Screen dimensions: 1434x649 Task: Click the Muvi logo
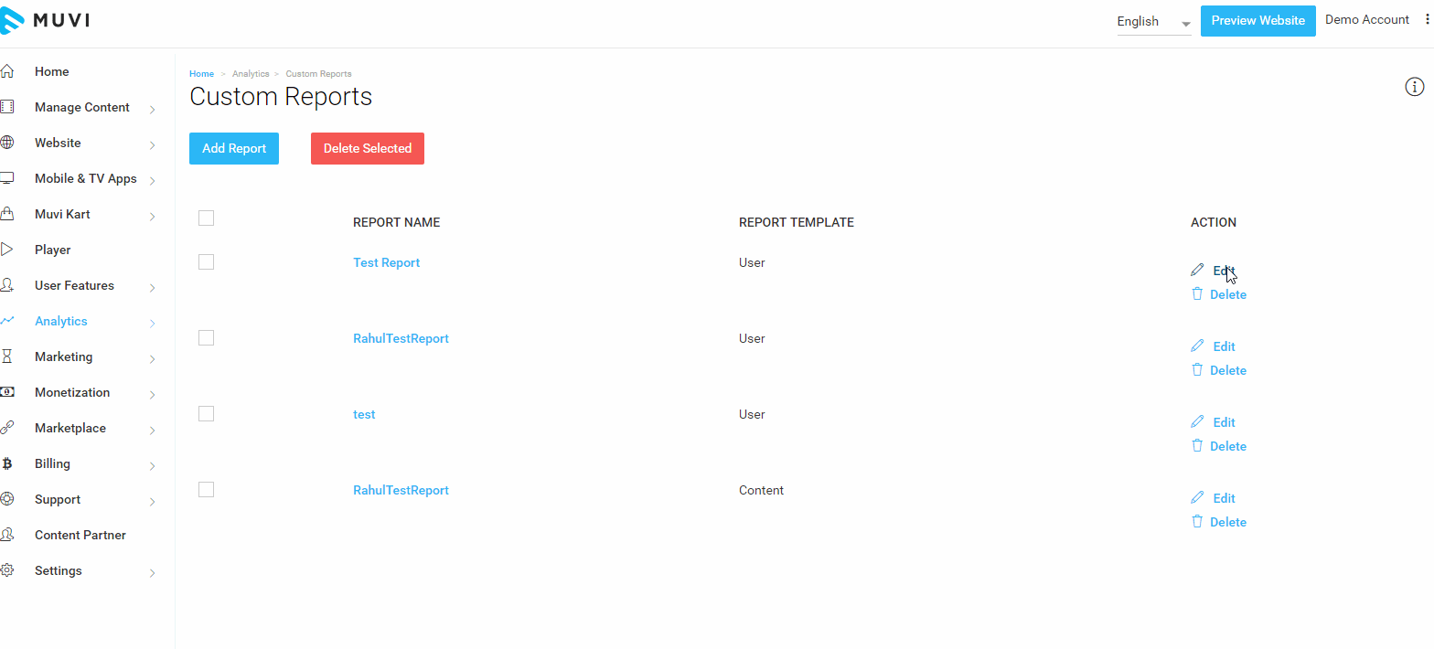click(45, 19)
